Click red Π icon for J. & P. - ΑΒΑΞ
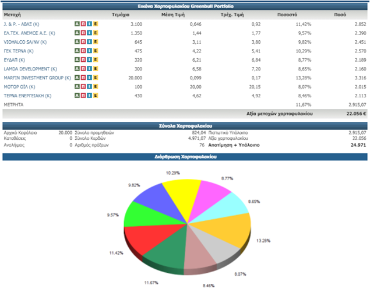This screenshot has height=299, width=370. click(x=83, y=24)
